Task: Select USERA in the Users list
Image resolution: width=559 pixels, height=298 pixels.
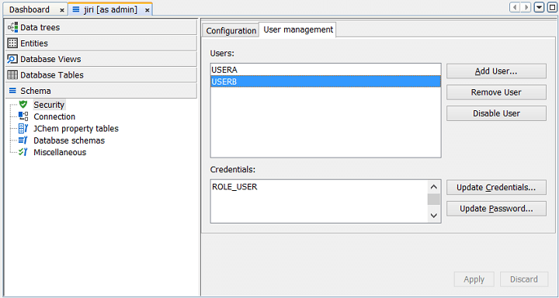Action: tap(325, 70)
